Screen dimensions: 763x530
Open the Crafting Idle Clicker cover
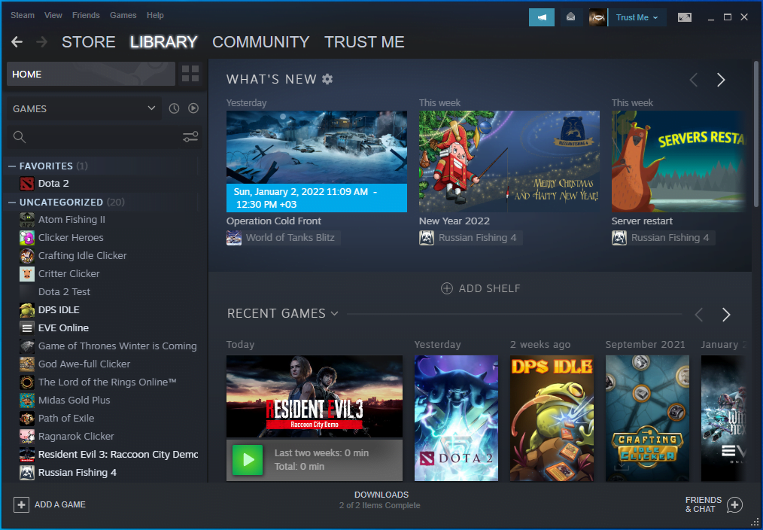click(x=647, y=418)
